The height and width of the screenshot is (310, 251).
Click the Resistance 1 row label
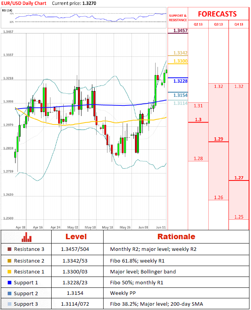tap(29, 271)
